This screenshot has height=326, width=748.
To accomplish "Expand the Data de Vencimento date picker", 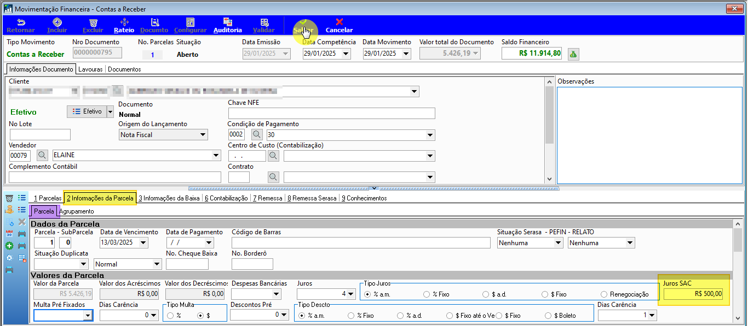I will [143, 242].
